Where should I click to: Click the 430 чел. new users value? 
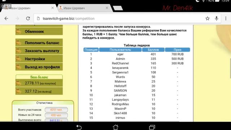pyautogui.click(x=56, y=115)
